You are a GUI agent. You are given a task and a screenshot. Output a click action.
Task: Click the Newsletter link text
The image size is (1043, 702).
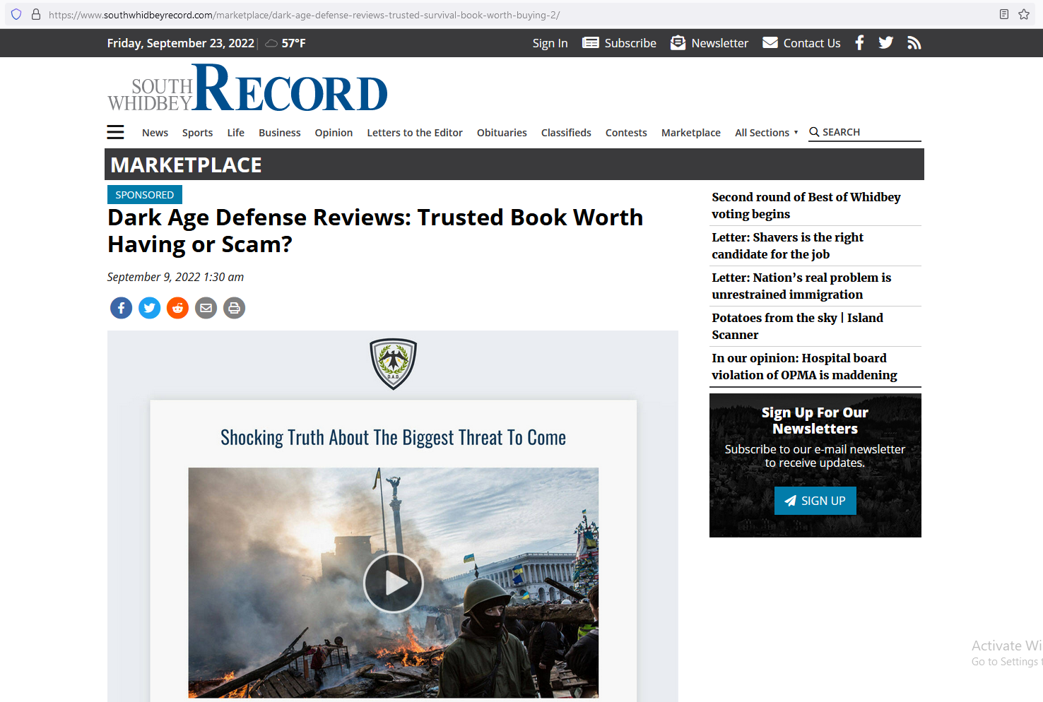[720, 43]
